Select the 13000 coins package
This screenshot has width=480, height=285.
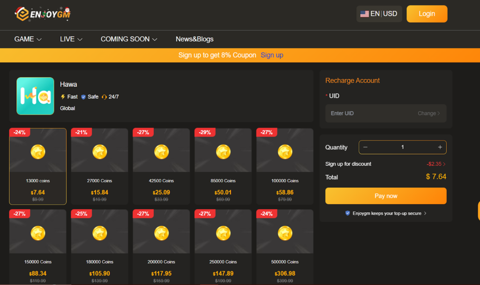point(37,167)
